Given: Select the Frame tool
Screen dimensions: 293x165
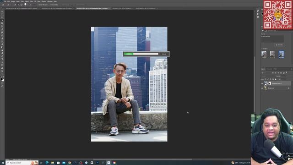Looking at the screenshot, I should (2, 27).
